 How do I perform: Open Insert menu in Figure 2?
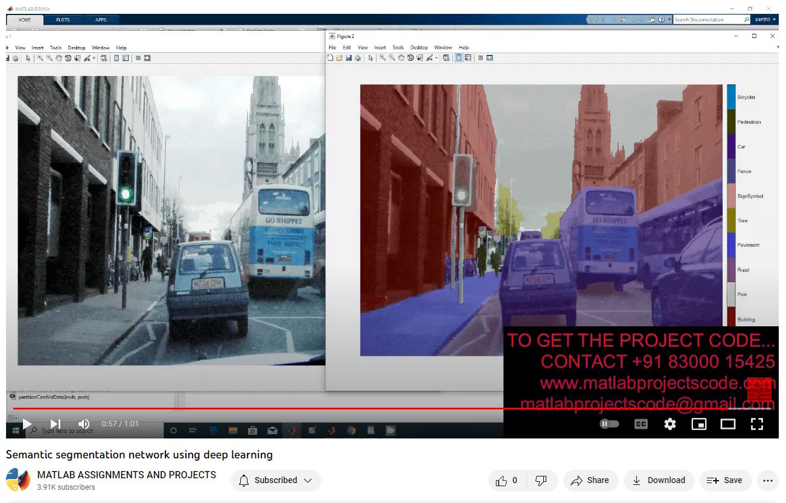[x=380, y=48]
